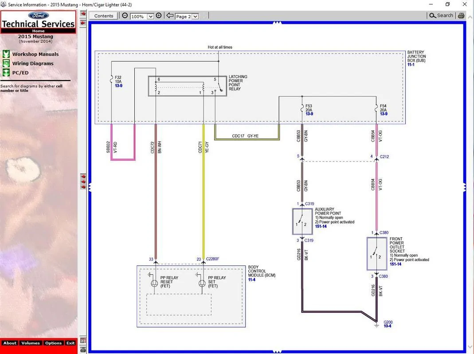Click the C319 label above Auxiliary Power Point
This screenshot has width=474, height=354.
point(309,204)
